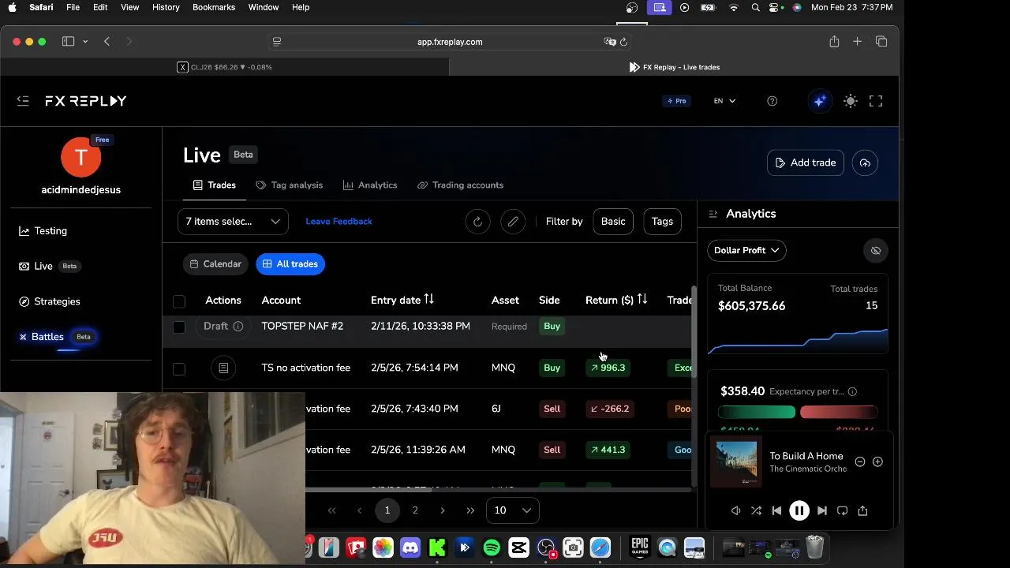Viewport: 1010px width, 568px height.
Task: Click the cloud upload icon beside Add trade
Action: tap(865, 163)
